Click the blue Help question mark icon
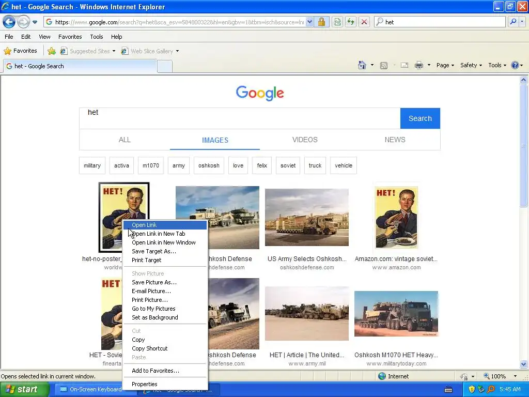This screenshot has width=529, height=397. [x=515, y=65]
